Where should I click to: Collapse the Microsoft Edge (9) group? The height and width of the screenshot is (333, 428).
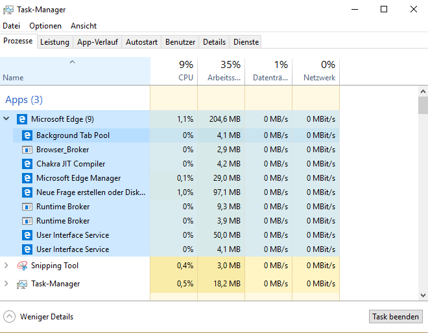[x=6, y=119]
